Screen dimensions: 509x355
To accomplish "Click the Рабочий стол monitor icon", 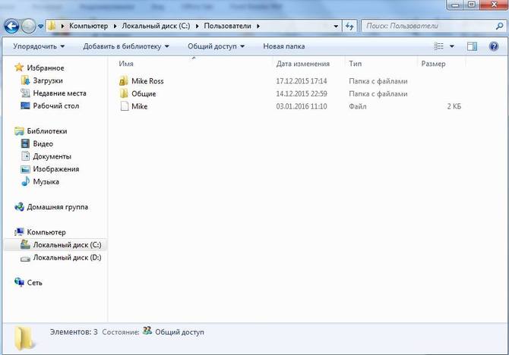I will click(25, 105).
